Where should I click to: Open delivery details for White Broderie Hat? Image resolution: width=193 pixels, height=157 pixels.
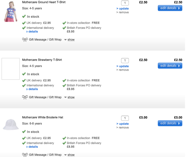click(33, 147)
